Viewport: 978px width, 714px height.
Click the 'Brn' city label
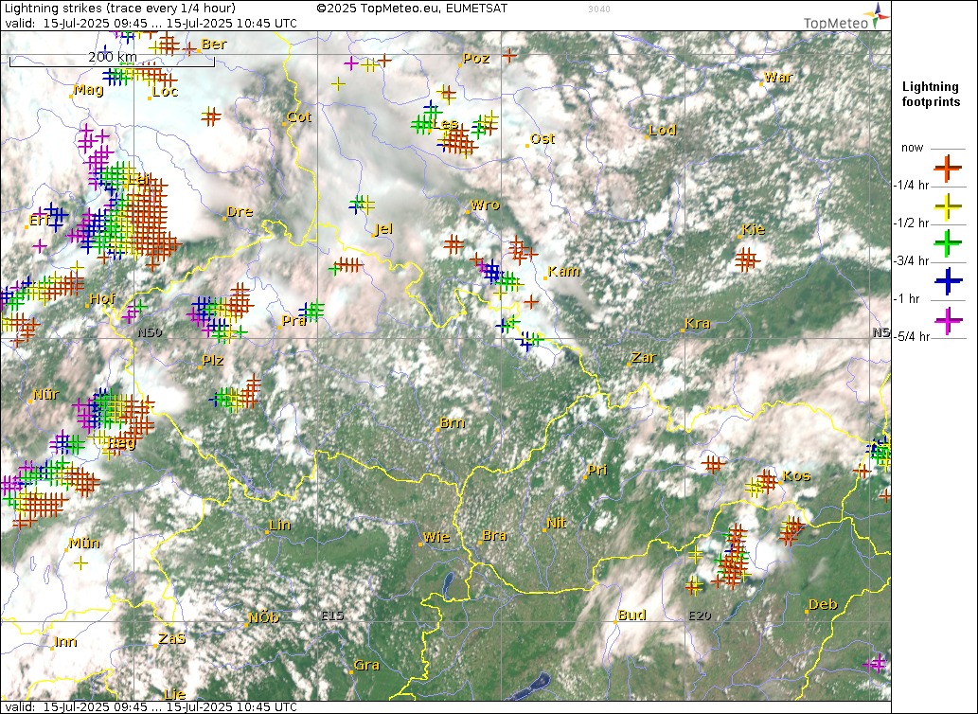tap(453, 423)
